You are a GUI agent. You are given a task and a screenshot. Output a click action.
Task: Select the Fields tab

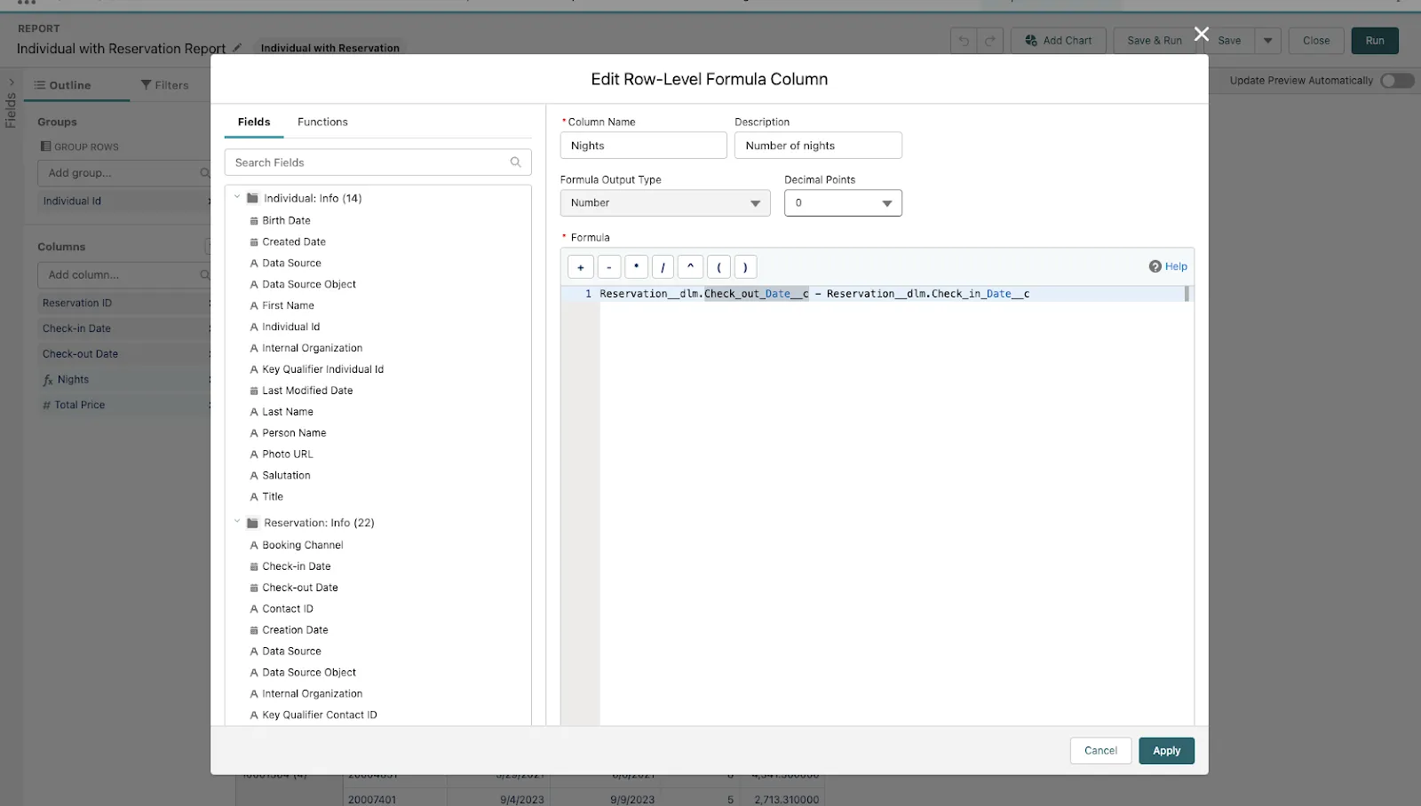coord(254,122)
